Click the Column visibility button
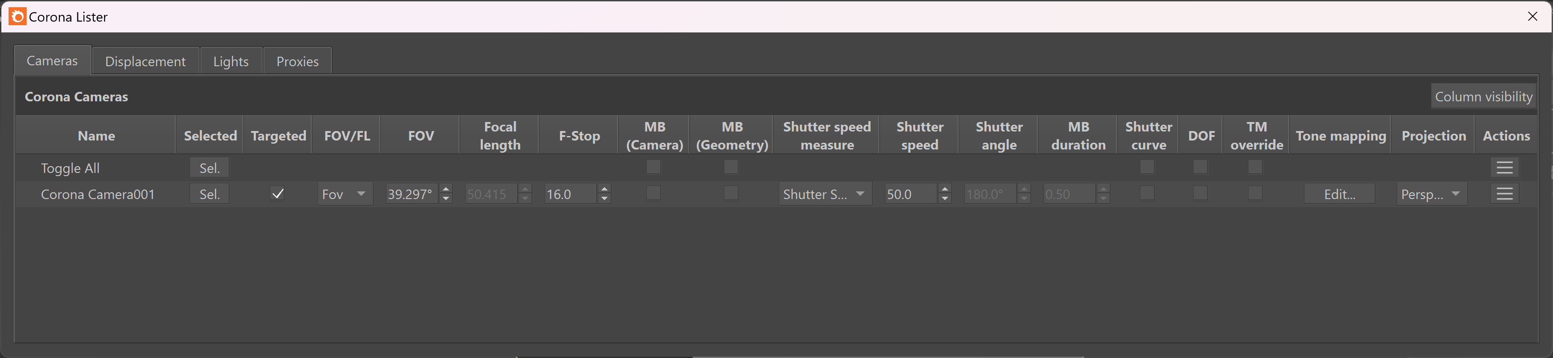1553x358 pixels. coord(1484,96)
